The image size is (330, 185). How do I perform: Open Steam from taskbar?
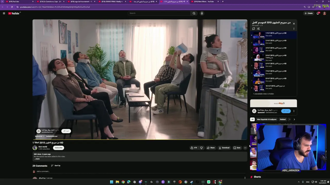point(192,182)
